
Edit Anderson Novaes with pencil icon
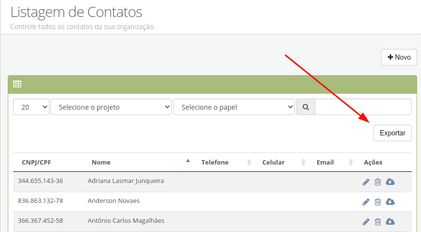click(366, 202)
